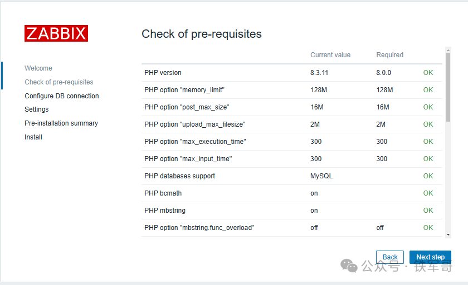Select the Install step in sidebar

pyautogui.click(x=33, y=137)
